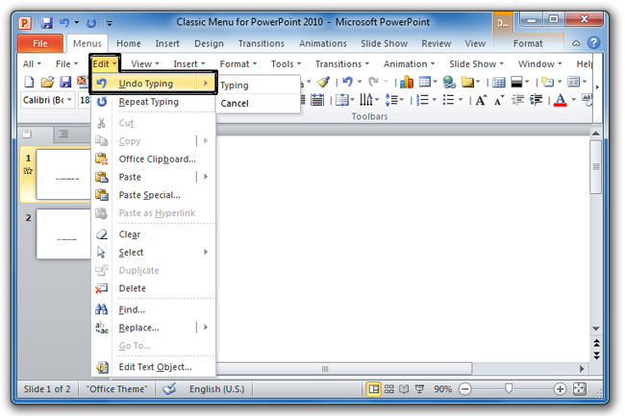Switch to Normal view in status bar
This screenshot has height=416, width=625.
pyautogui.click(x=374, y=389)
